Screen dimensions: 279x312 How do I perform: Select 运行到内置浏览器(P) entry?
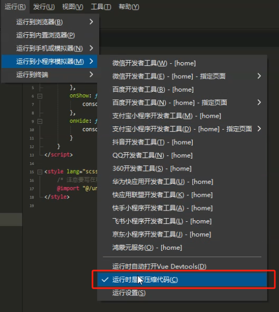pos(49,35)
